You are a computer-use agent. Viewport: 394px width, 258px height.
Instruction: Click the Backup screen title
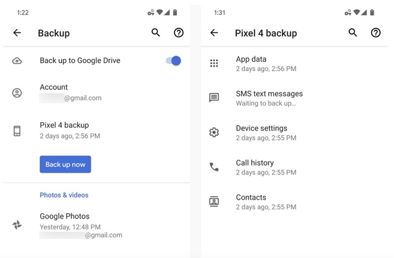tap(54, 33)
